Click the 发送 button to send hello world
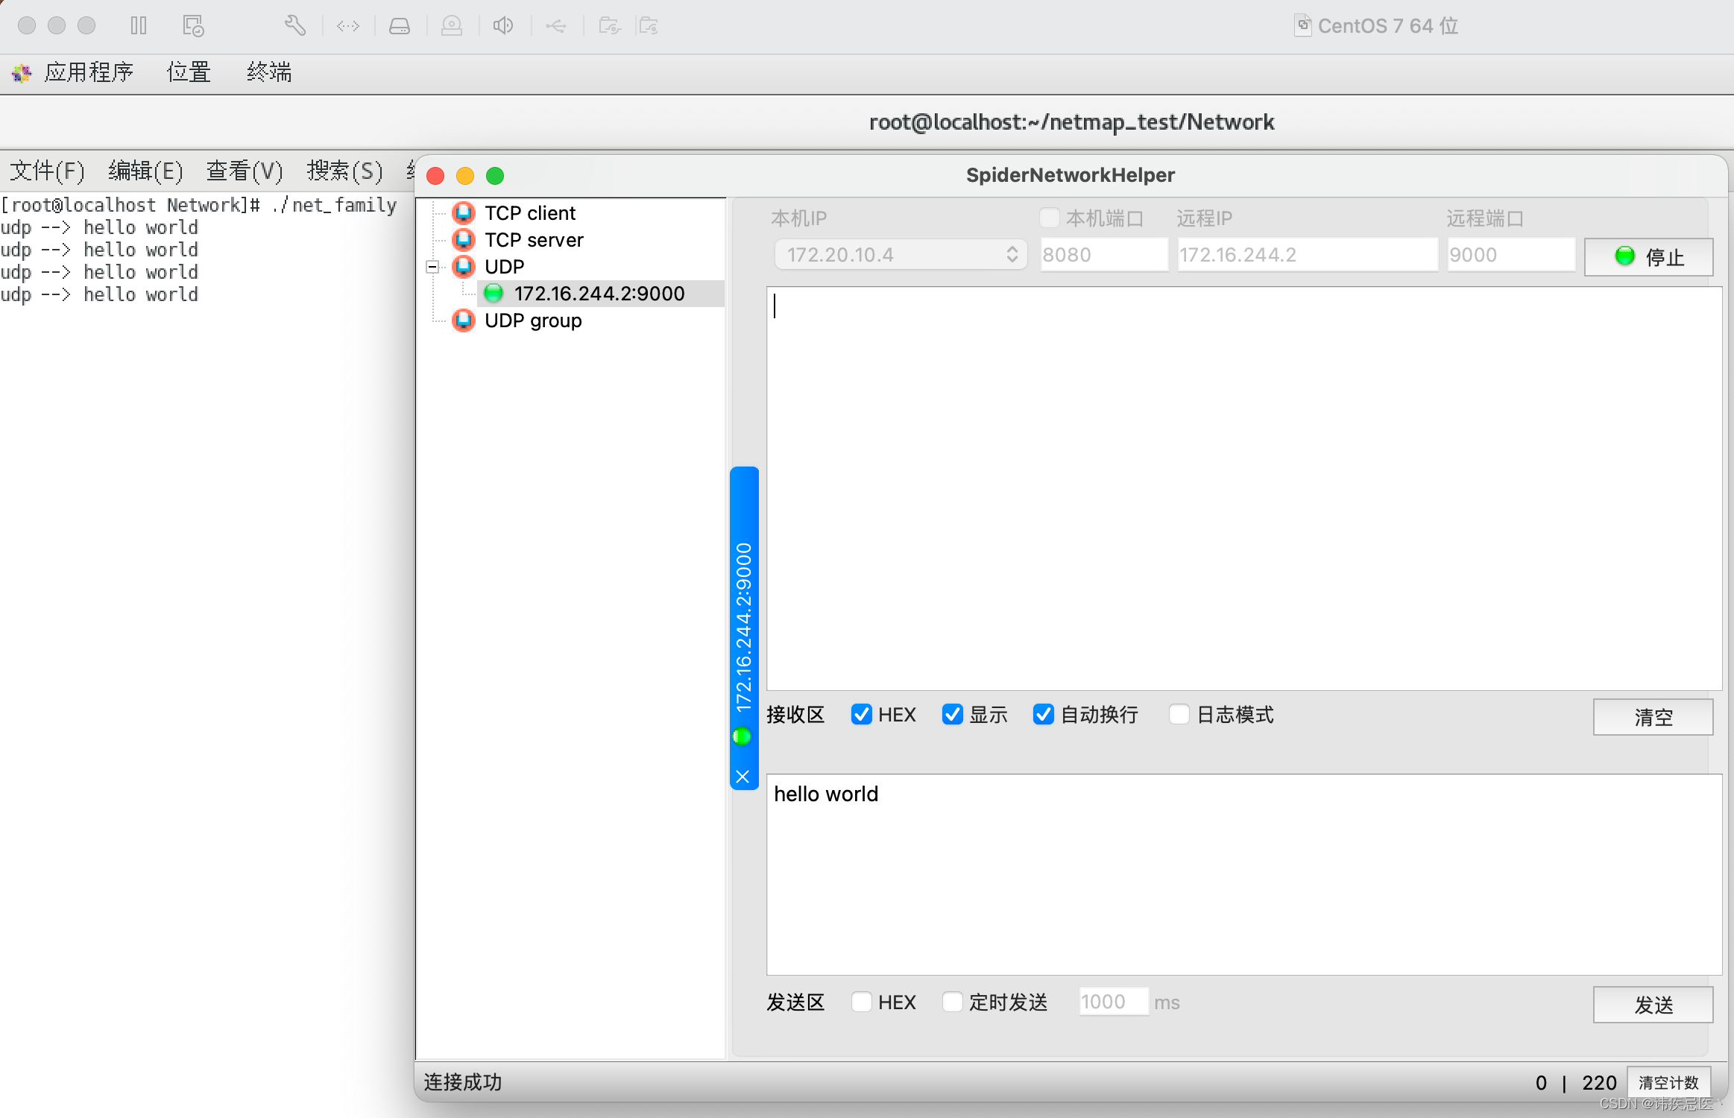The image size is (1734, 1118). tap(1652, 1005)
